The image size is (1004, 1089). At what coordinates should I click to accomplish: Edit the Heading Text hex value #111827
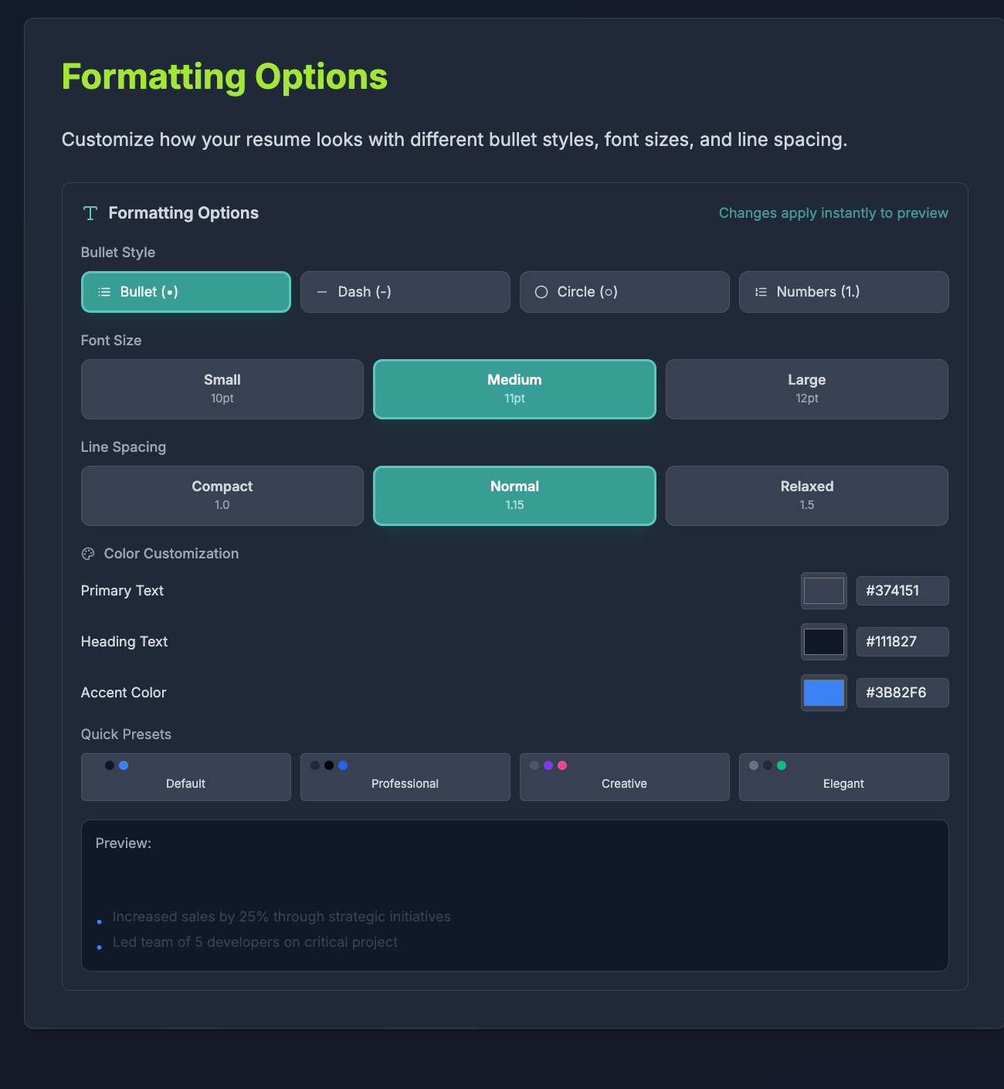coord(902,642)
